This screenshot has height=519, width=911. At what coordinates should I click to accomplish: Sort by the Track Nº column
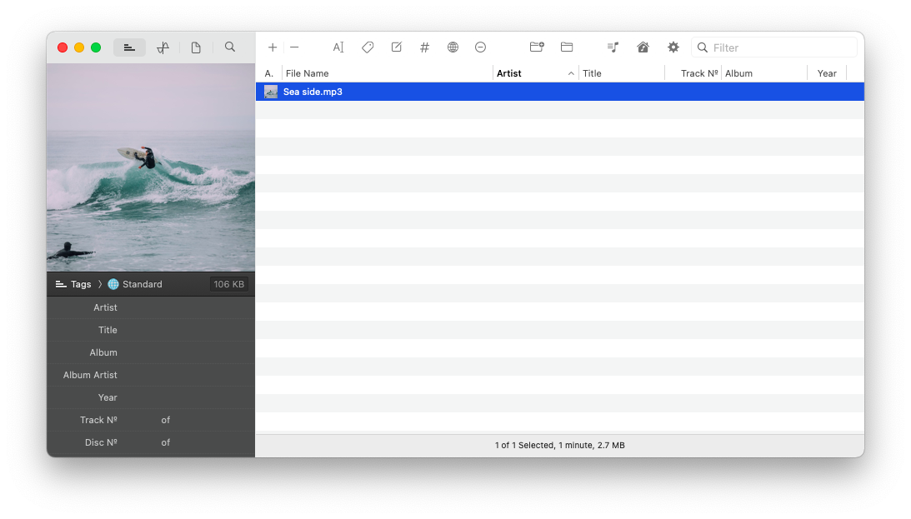pyautogui.click(x=693, y=73)
